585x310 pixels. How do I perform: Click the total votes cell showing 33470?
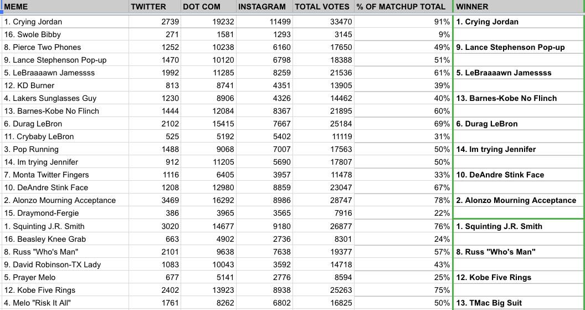[323, 22]
